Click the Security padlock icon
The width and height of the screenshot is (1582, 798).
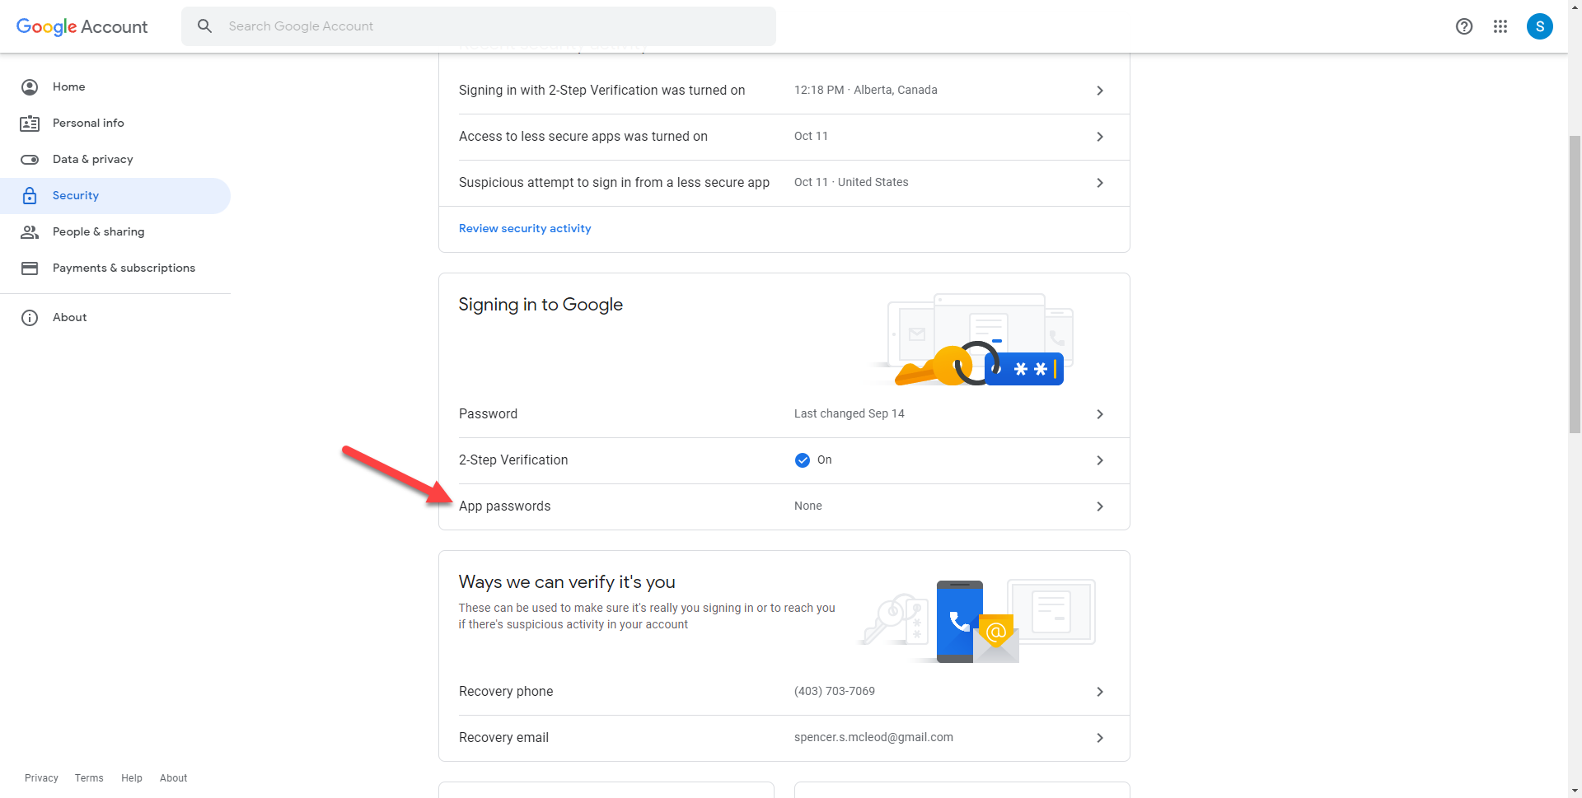(30, 196)
